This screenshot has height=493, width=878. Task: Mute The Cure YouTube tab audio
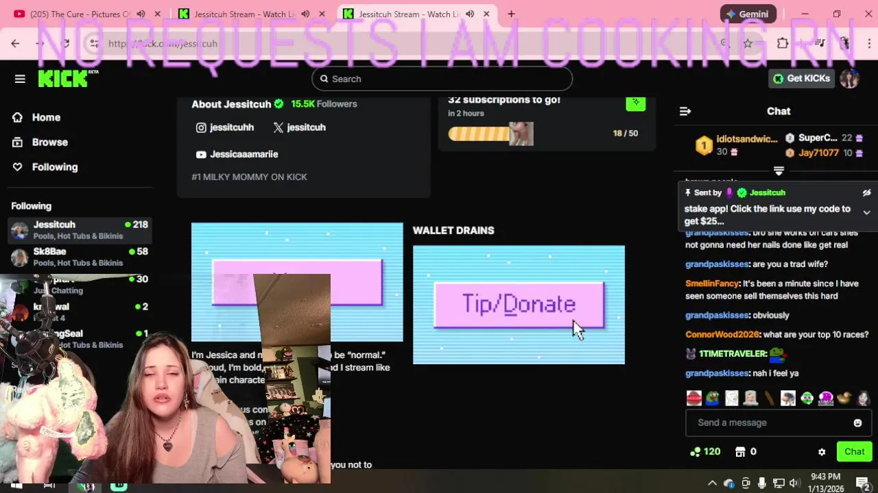coord(141,14)
